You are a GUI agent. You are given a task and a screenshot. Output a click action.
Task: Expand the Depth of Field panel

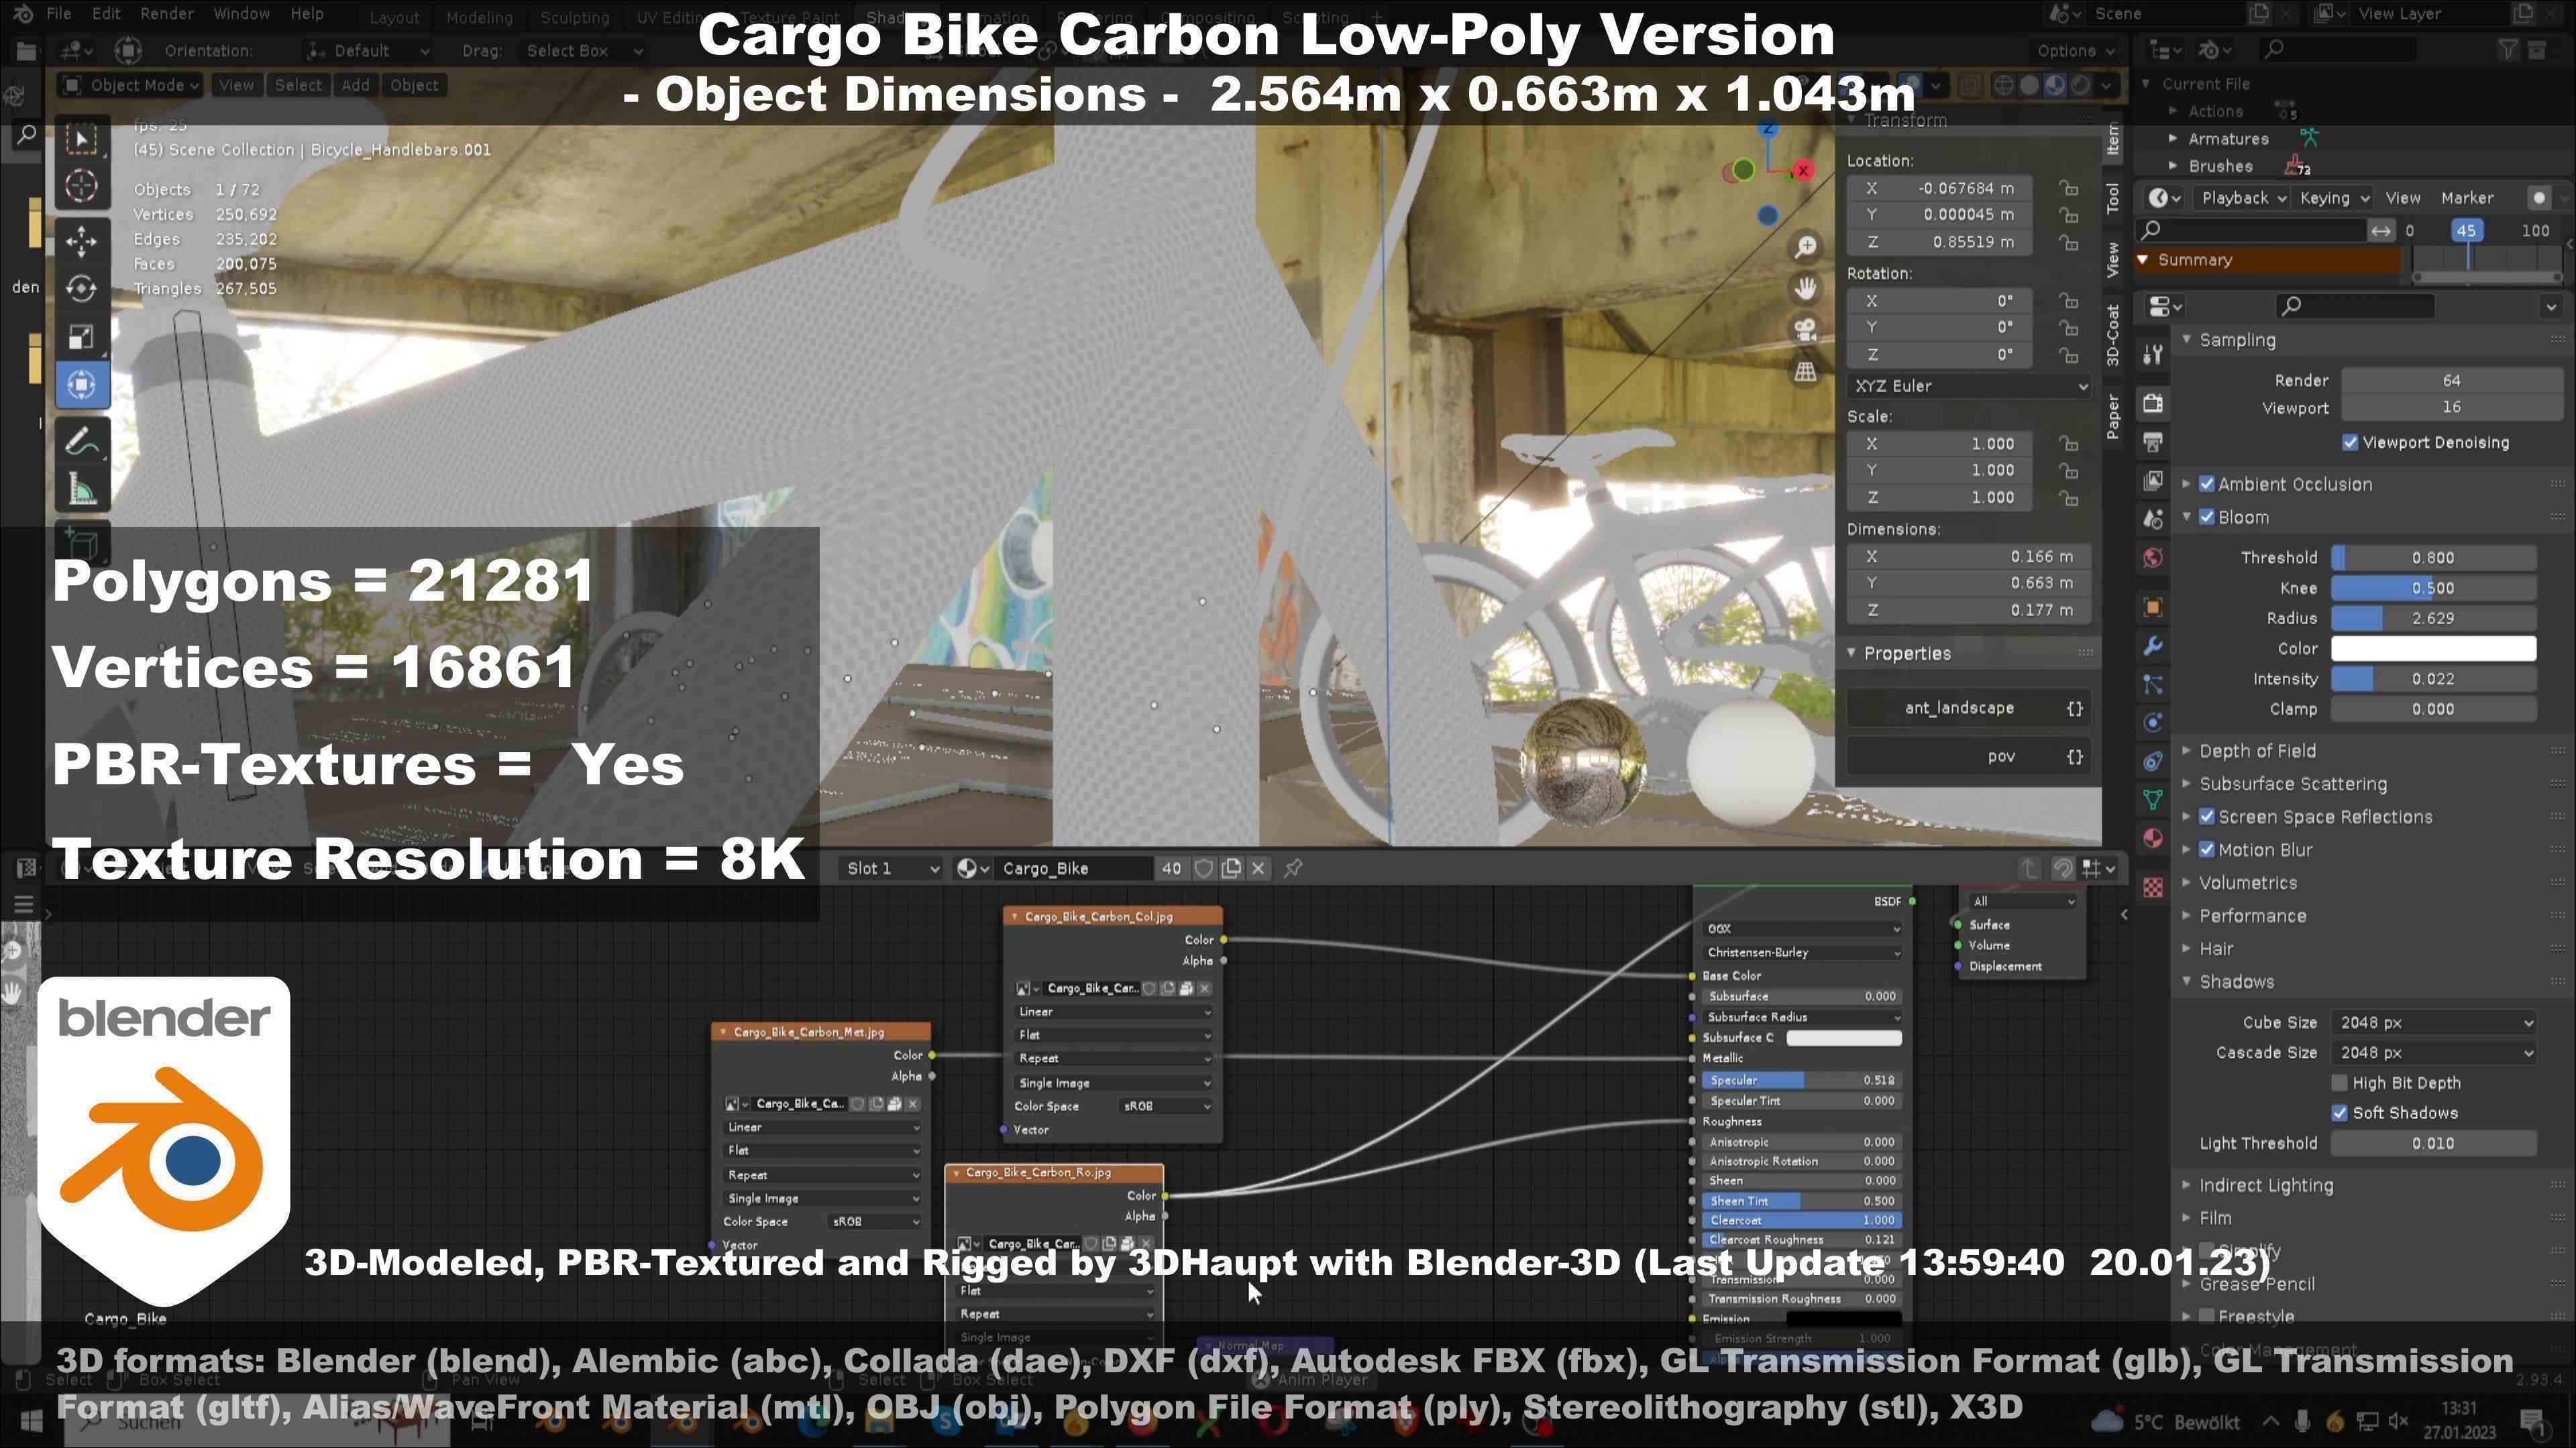click(x=2256, y=751)
